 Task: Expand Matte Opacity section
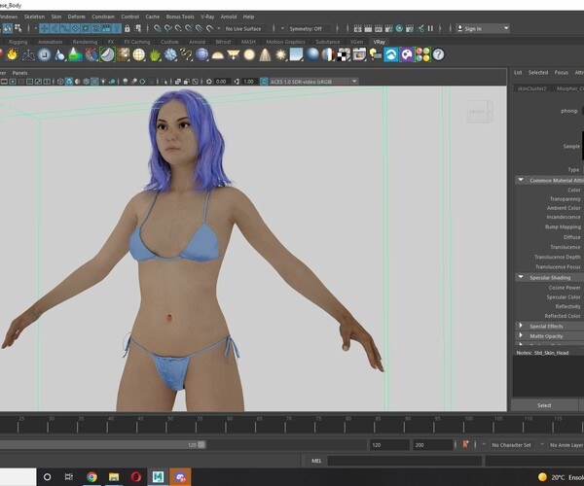[x=521, y=335]
